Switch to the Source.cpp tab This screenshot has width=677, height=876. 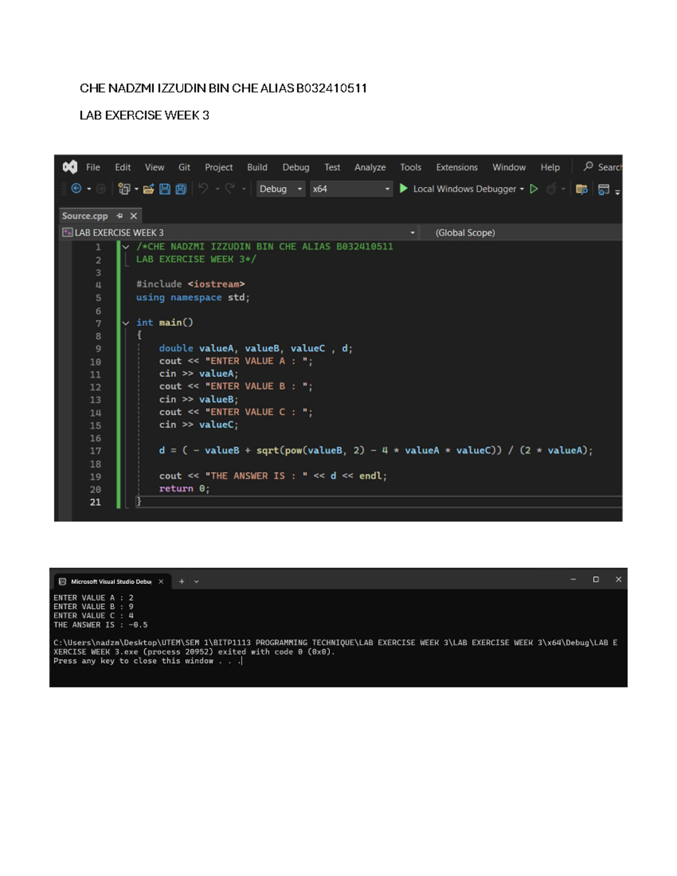coord(85,216)
